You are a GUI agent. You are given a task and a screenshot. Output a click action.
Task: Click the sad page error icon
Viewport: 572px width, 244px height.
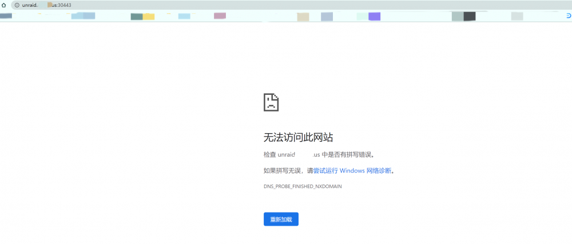271,102
